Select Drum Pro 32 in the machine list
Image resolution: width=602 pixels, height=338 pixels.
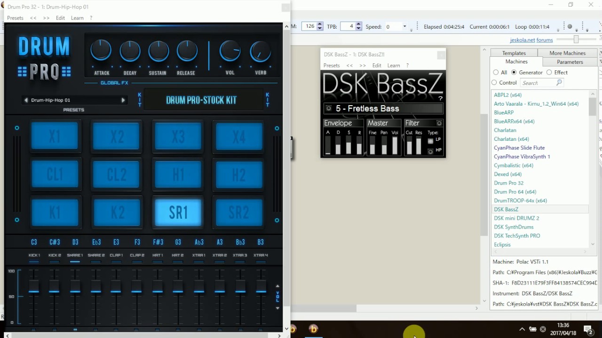(508, 183)
